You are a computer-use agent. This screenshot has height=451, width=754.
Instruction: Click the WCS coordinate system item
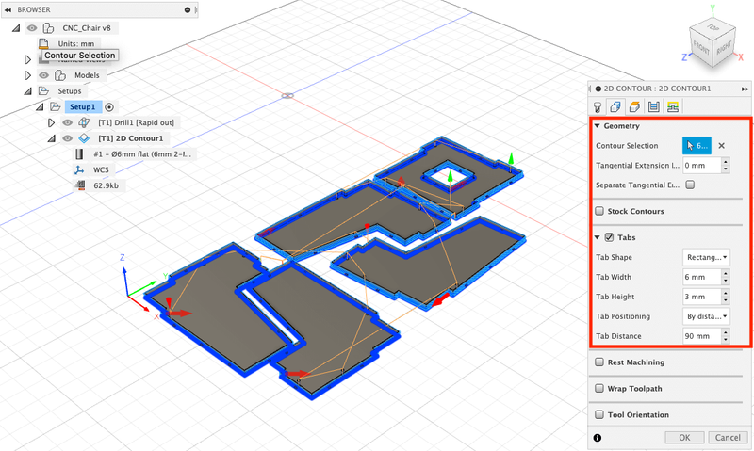(101, 170)
